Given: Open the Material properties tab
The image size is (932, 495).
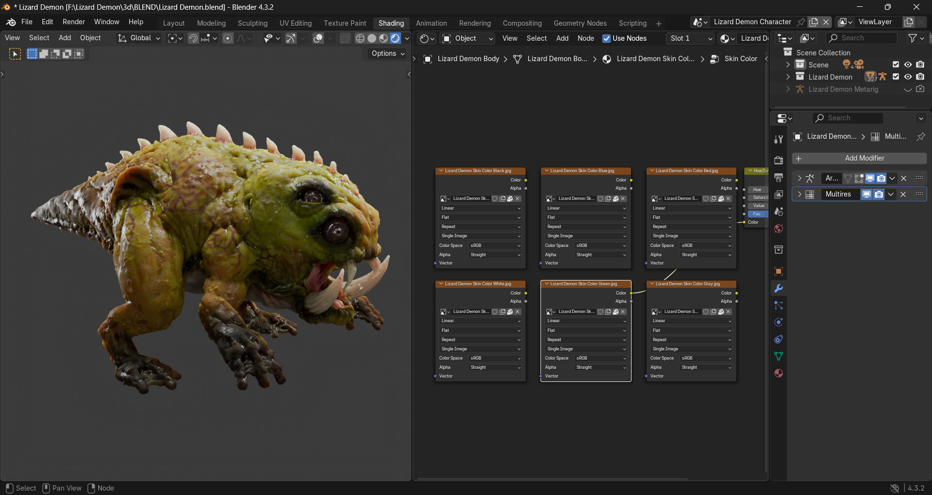Looking at the screenshot, I should [779, 373].
